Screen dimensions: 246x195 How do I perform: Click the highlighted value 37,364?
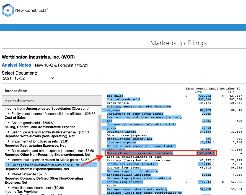pos(206,132)
